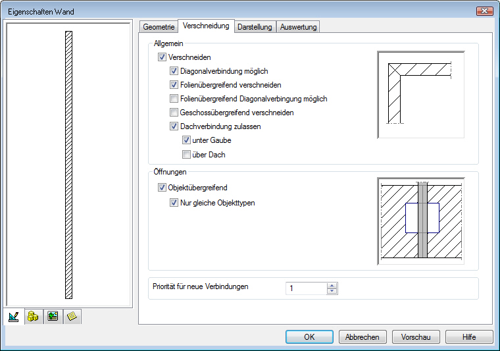
Task: Open the Darstellung tab
Action: [255, 27]
